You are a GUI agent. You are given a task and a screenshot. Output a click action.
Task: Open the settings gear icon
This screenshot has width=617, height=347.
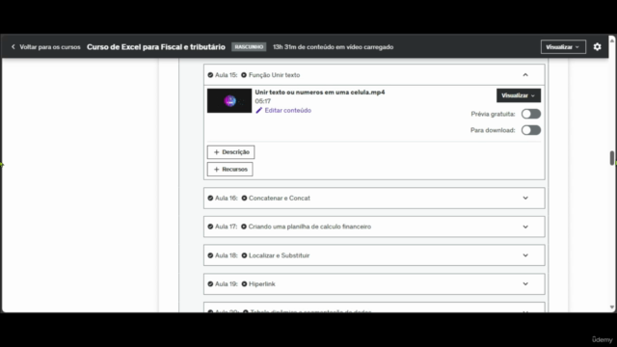click(597, 47)
